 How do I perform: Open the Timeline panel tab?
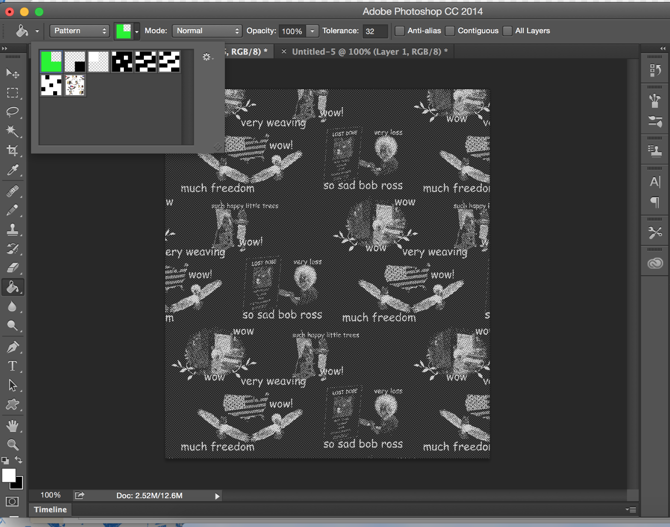click(x=50, y=509)
